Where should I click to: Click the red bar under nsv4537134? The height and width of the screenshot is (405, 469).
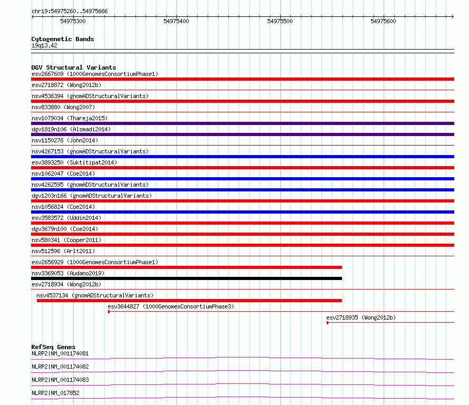pos(189,301)
